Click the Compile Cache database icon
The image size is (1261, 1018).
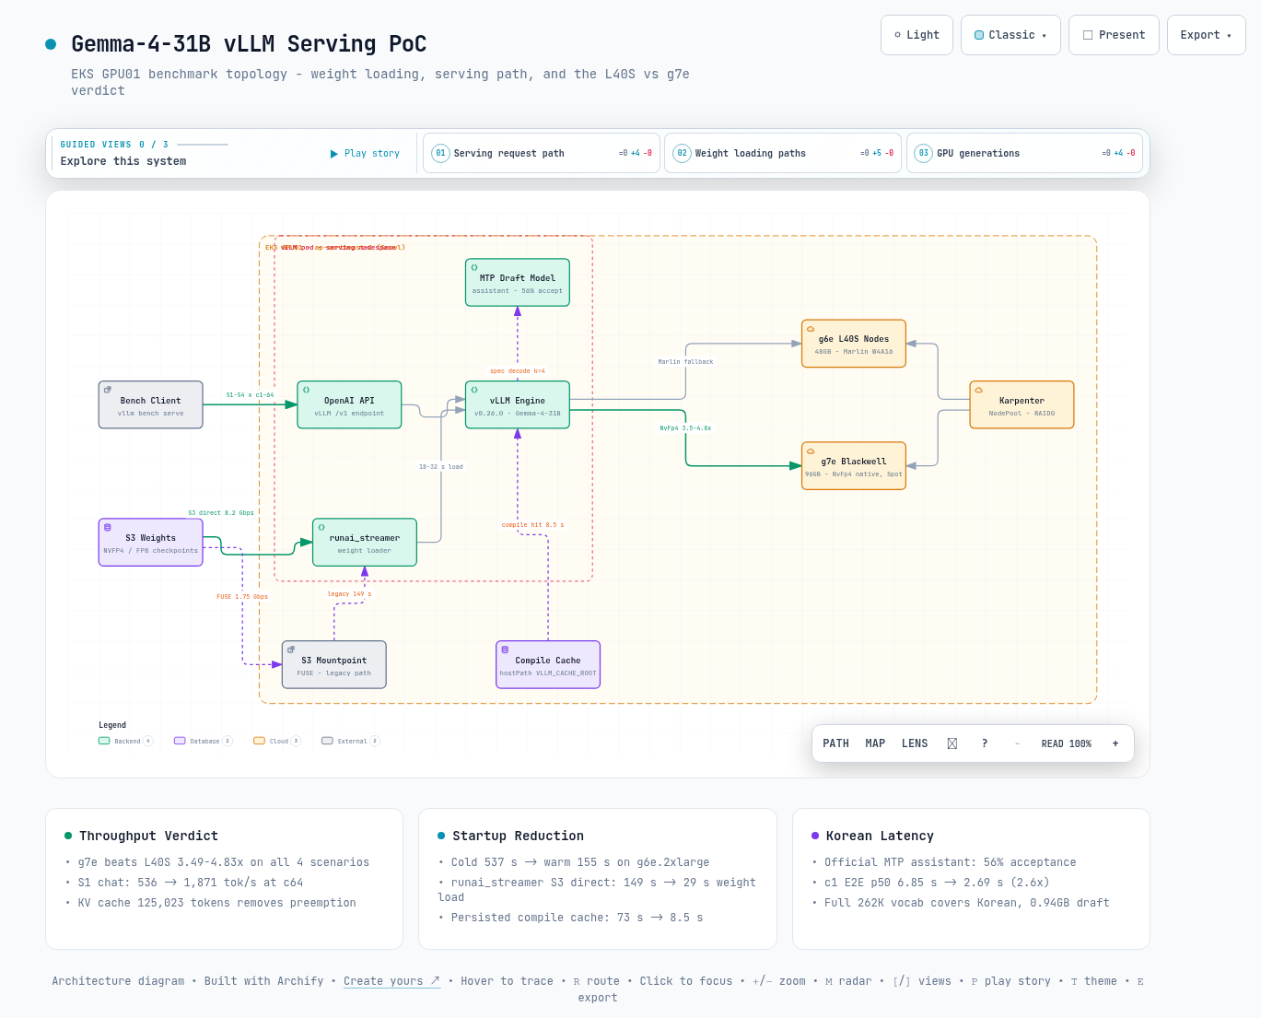click(x=505, y=649)
